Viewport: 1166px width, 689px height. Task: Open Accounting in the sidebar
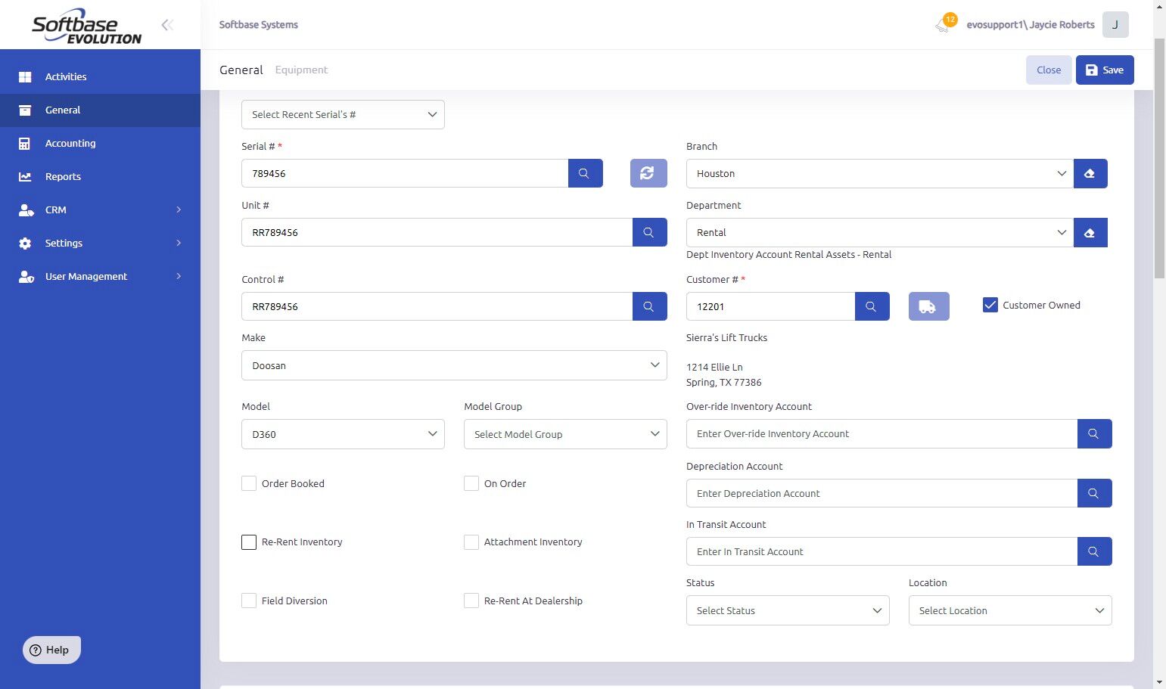click(100, 143)
